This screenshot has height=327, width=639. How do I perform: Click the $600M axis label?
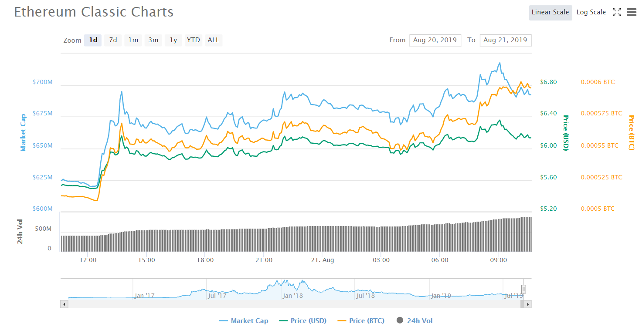[x=42, y=209]
